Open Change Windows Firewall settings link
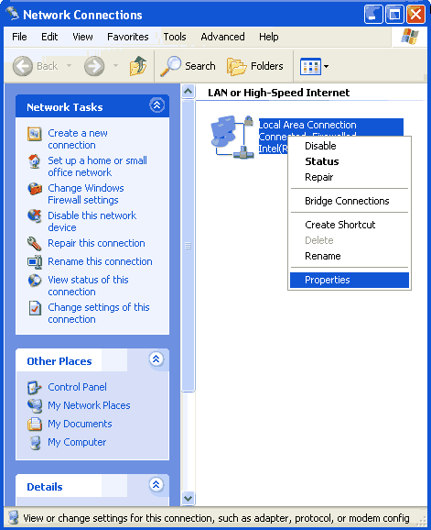The height and width of the screenshot is (530, 431). pos(86,194)
